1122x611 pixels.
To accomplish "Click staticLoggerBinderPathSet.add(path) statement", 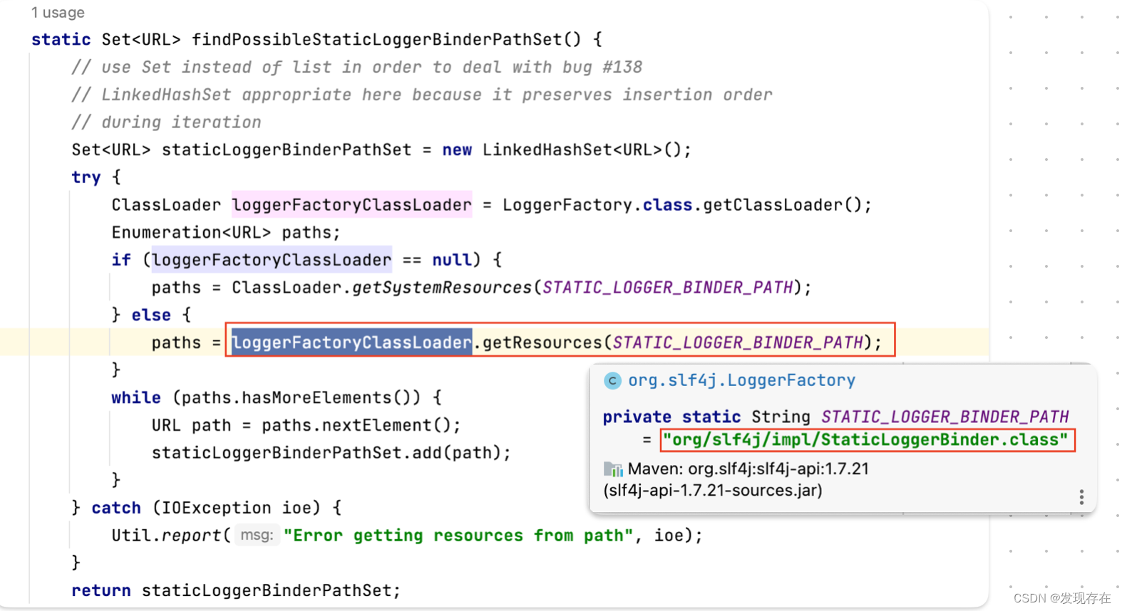I will tap(331, 453).
